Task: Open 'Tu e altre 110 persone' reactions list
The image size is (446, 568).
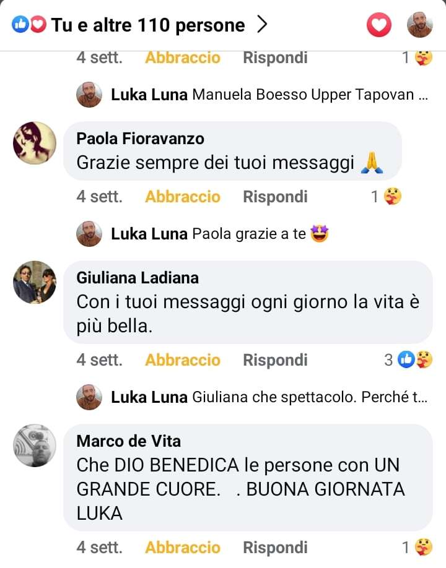Action: (148, 25)
